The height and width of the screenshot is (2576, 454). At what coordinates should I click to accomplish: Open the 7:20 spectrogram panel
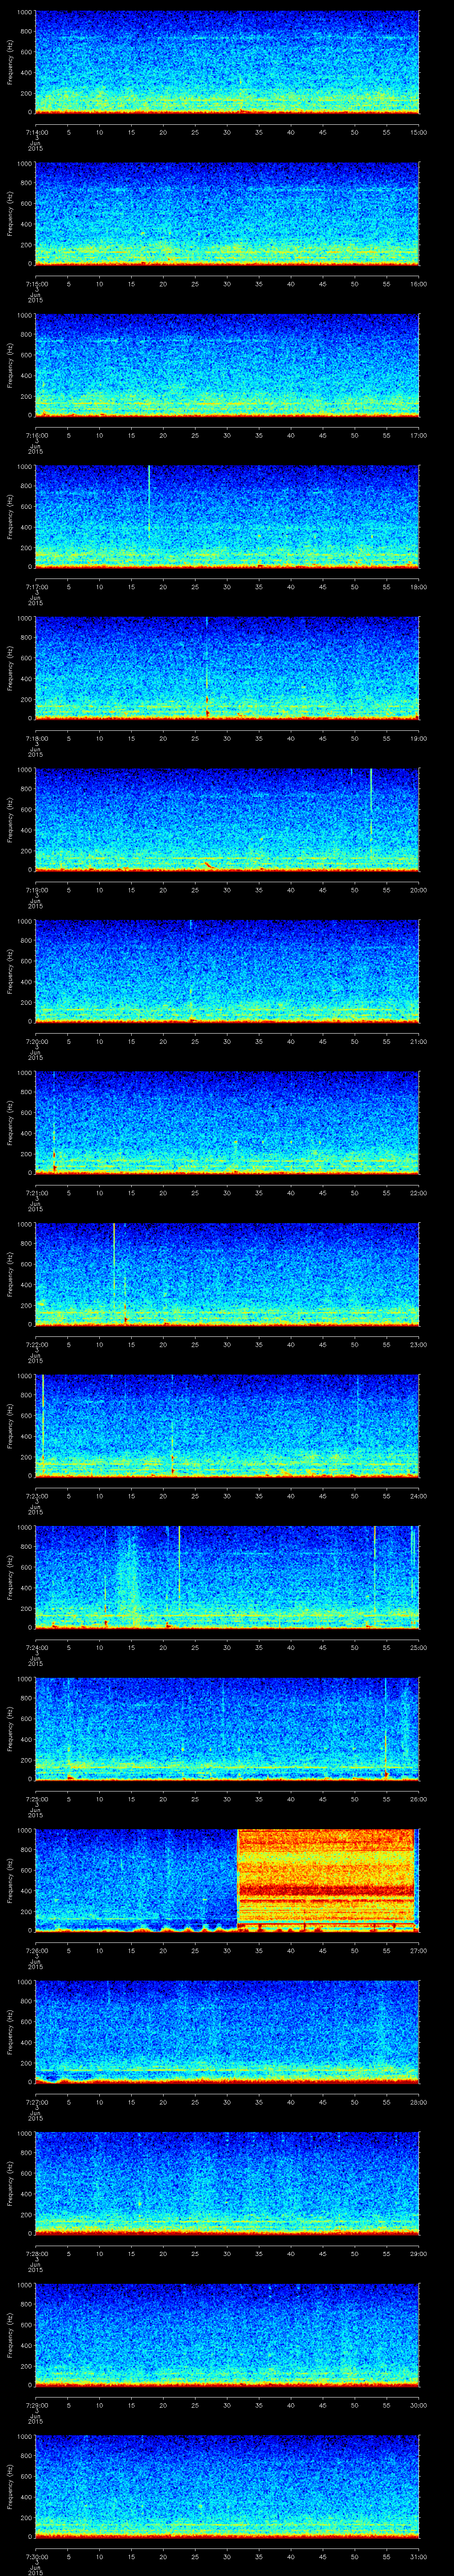[x=227, y=971]
